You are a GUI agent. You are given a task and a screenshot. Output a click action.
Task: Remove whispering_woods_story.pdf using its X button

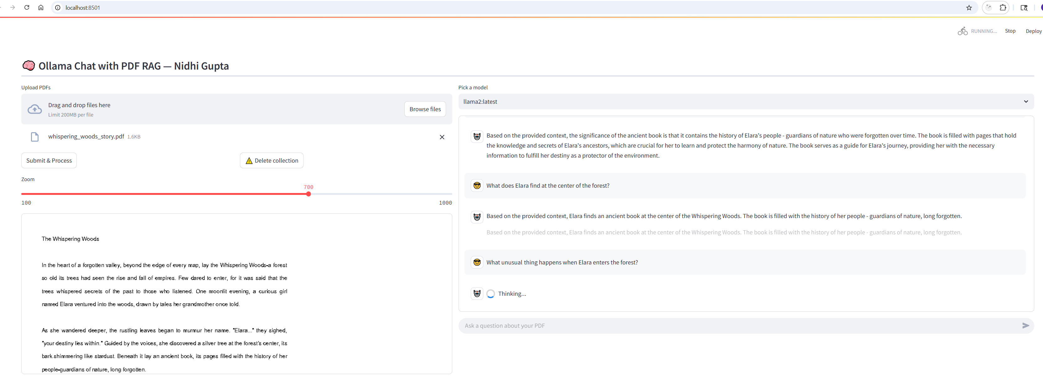point(442,137)
